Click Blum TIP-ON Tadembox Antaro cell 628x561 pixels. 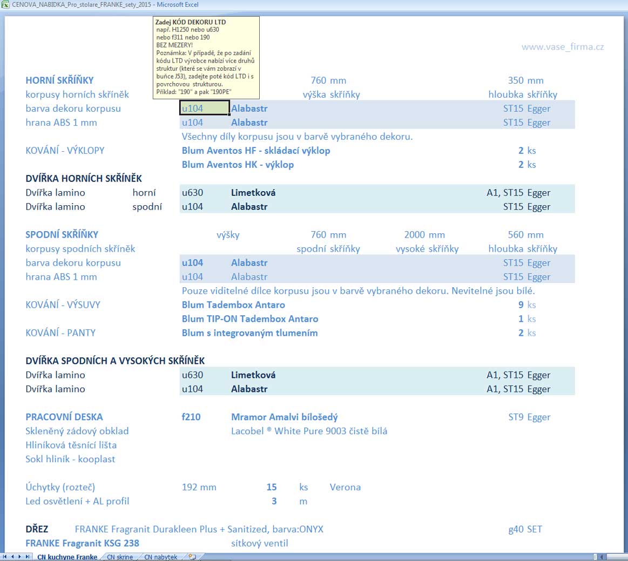[250, 319]
